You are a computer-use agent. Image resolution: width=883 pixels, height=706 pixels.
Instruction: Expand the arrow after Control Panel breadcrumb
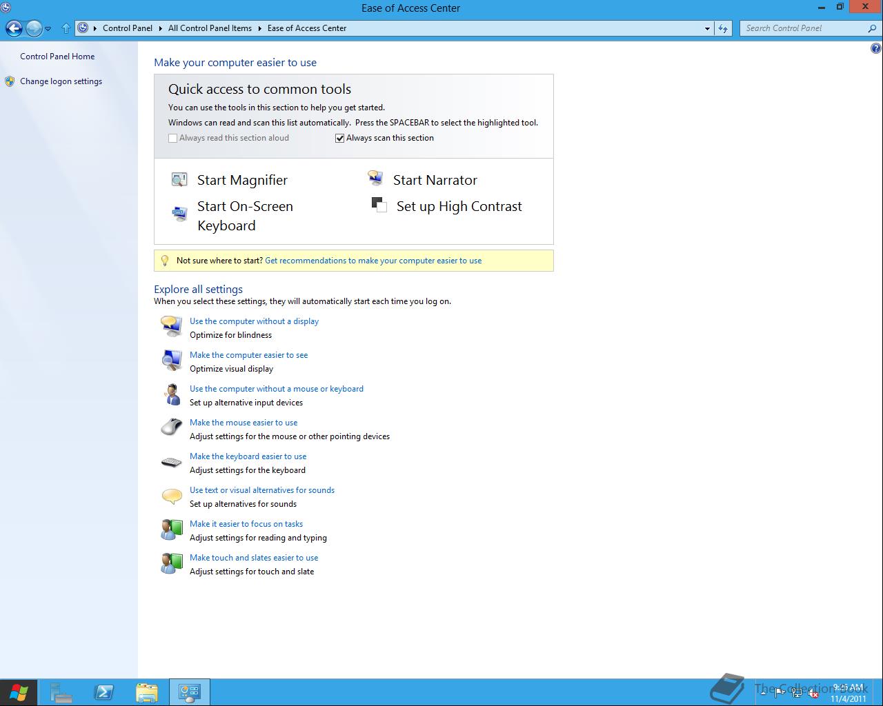coord(161,28)
